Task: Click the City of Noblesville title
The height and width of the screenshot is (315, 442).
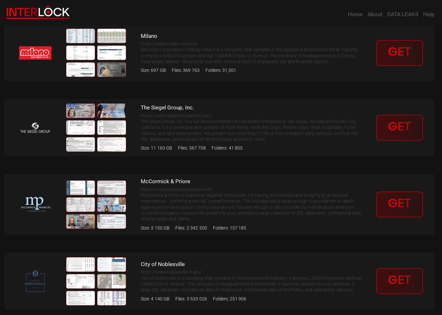Action: pyautogui.click(x=162, y=264)
